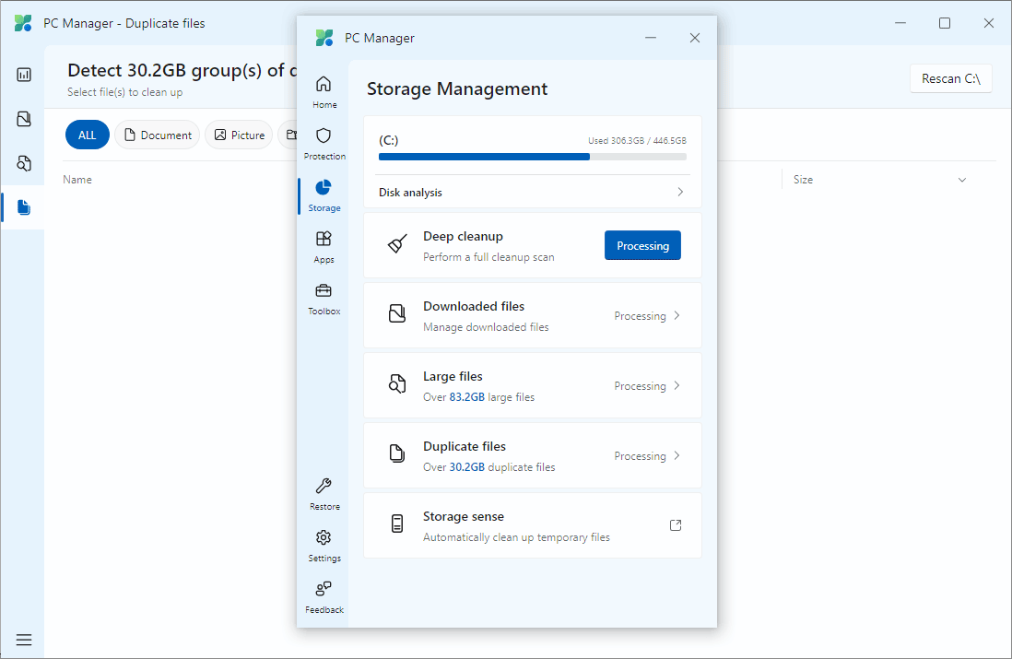Maximize the Duplicate files window
This screenshot has width=1012, height=659.
coord(944,23)
